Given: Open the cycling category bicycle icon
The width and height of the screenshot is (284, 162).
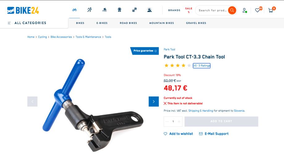Looking at the screenshot, I should click(74, 10).
